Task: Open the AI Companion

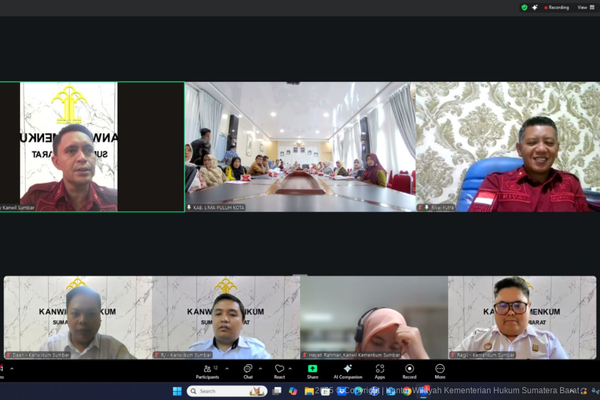Action: click(347, 370)
